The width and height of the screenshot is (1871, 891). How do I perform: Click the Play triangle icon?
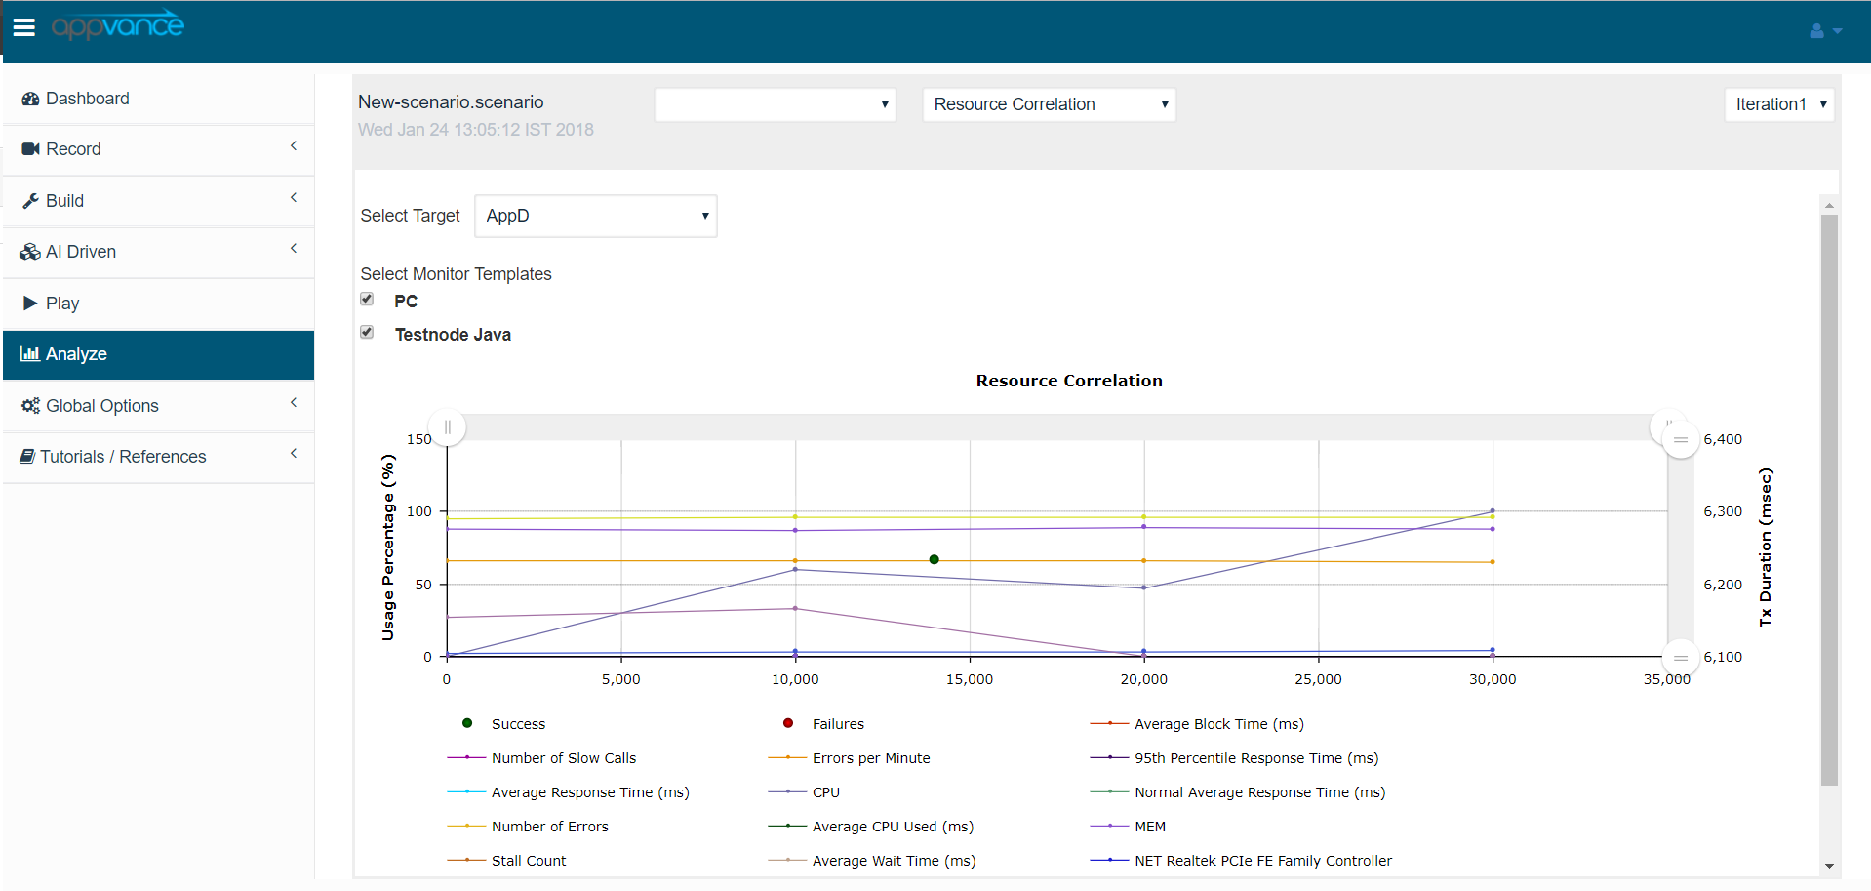30,304
